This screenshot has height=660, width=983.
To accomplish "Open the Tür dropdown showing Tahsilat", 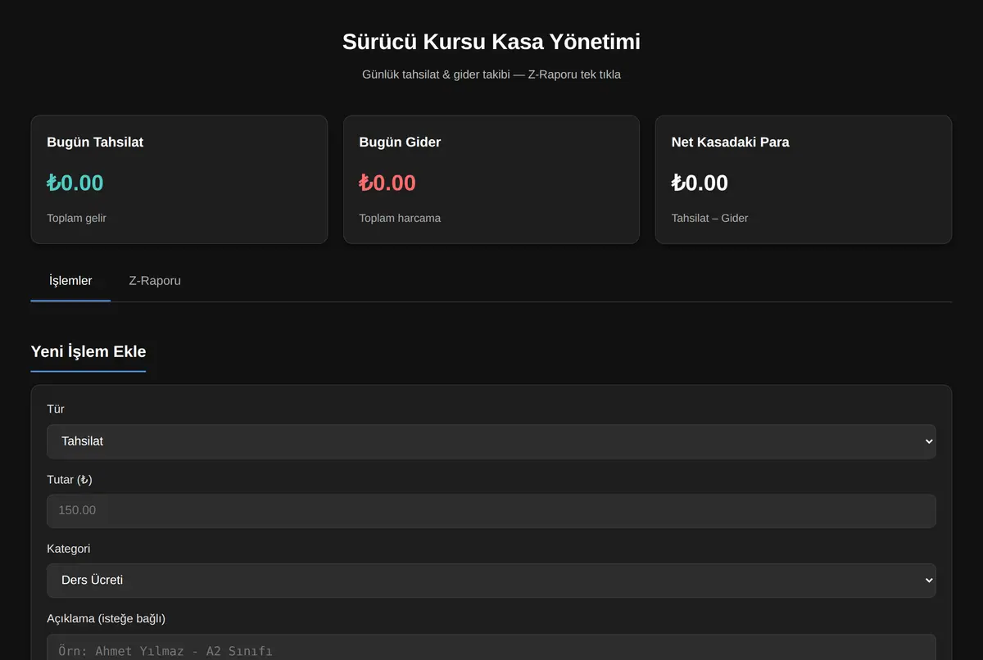I will pos(491,441).
